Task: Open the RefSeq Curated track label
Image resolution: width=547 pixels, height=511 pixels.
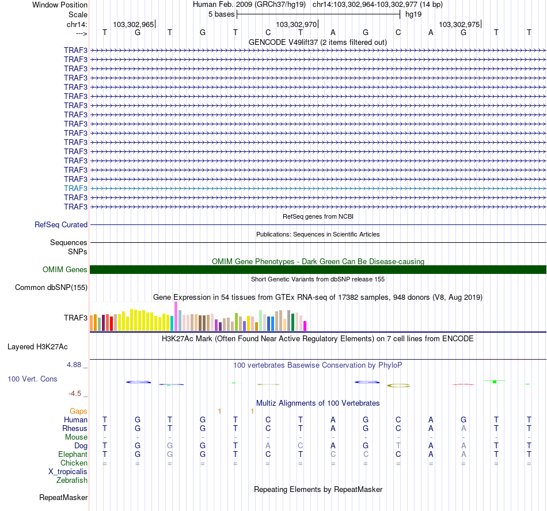Action: [x=60, y=225]
